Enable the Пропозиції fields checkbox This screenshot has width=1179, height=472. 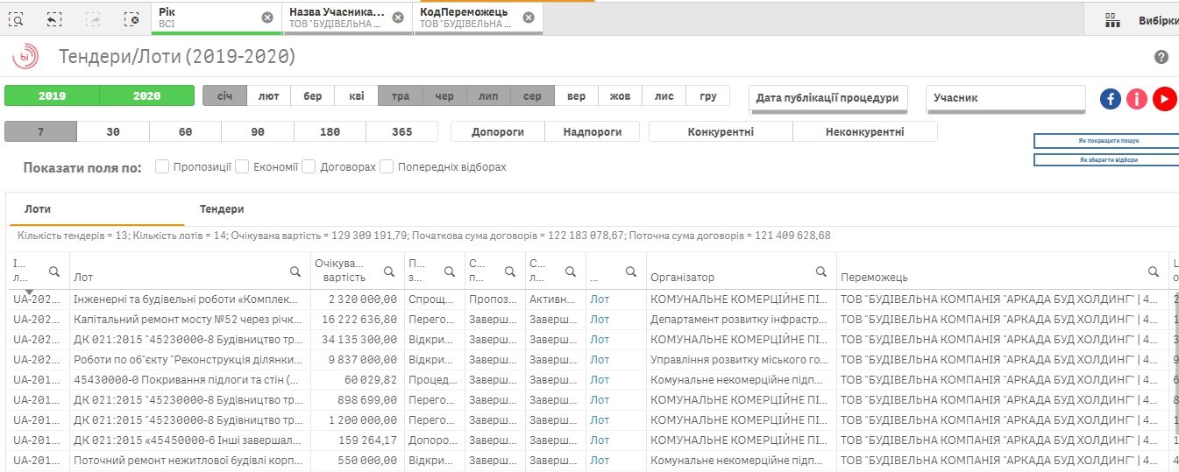(162, 166)
